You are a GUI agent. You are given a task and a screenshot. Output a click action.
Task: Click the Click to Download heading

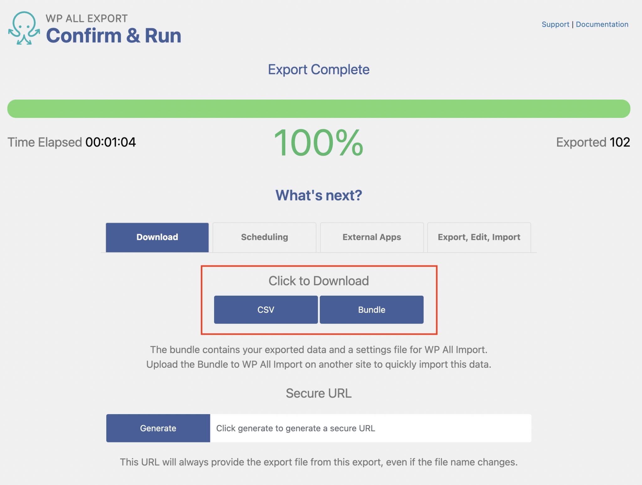(318, 281)
